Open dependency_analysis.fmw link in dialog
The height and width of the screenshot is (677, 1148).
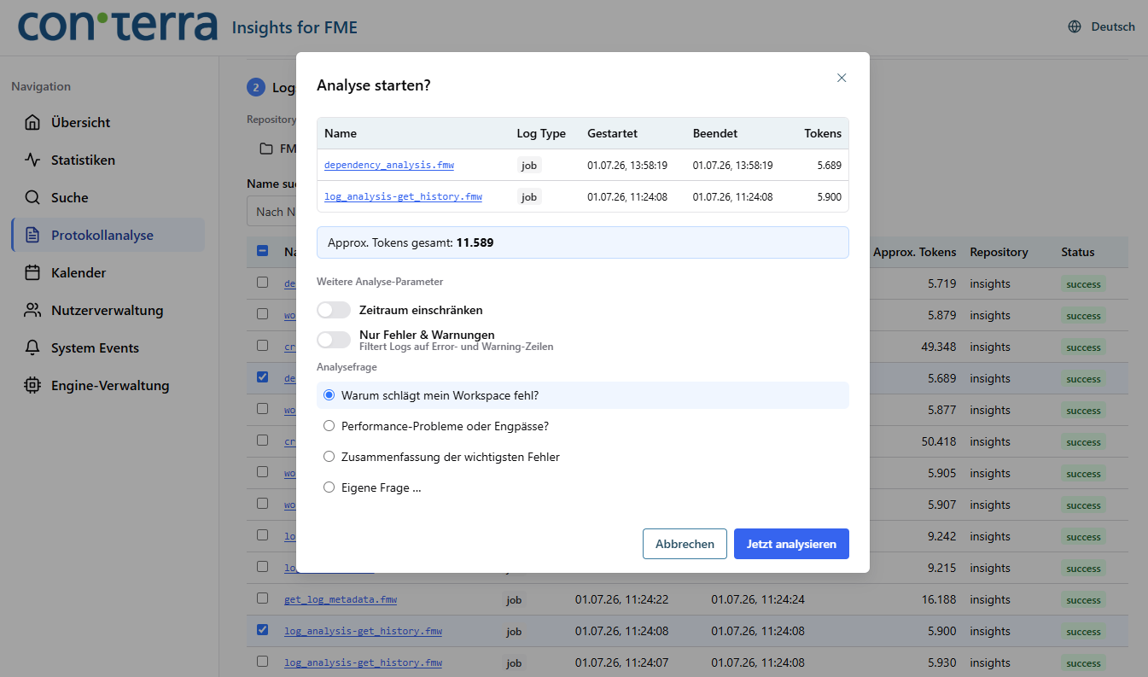[388, 165]
